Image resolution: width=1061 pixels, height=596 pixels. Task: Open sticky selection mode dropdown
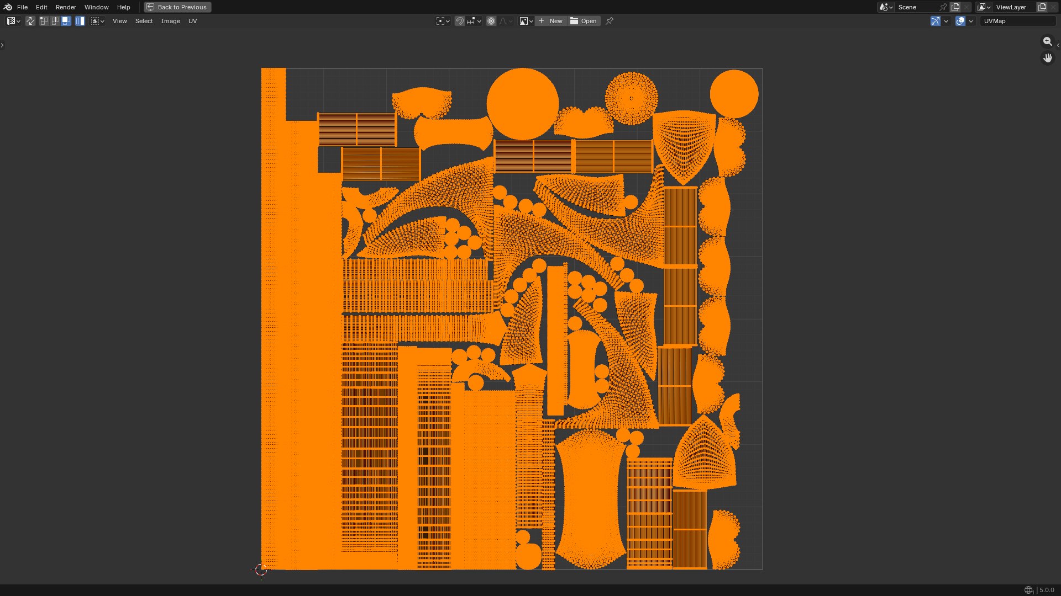(x=98, y=21)
